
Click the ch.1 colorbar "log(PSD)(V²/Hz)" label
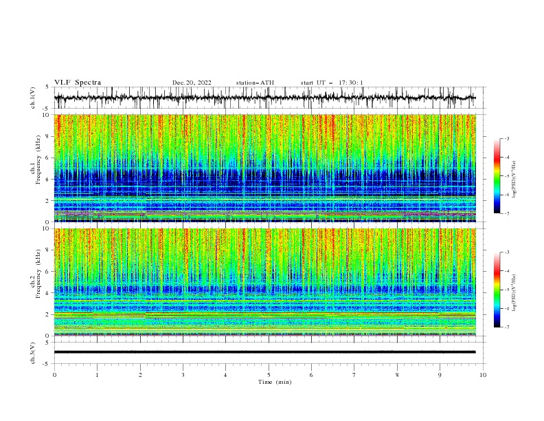click(x=514, y=180)
